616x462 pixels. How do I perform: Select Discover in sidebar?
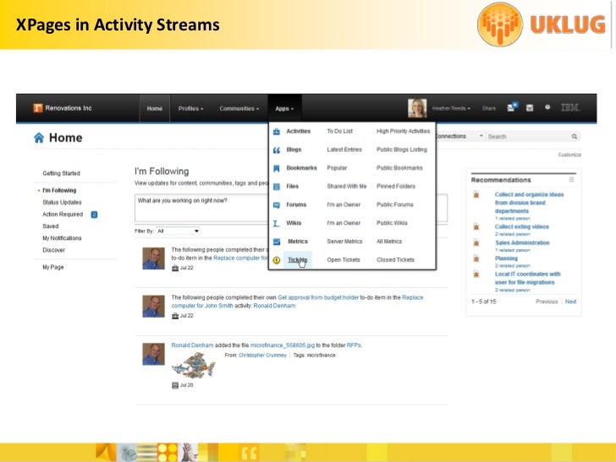tap(53, 250)
